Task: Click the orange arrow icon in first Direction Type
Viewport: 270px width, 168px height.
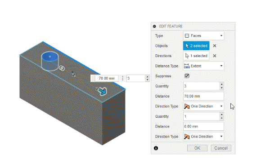Action: point(187,106)
